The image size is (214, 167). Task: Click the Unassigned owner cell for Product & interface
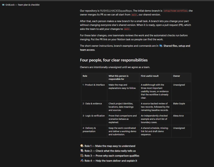tap(181, 92)
